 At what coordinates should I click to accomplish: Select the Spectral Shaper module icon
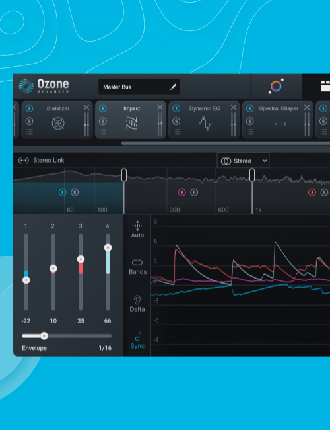tap(279, 124)
